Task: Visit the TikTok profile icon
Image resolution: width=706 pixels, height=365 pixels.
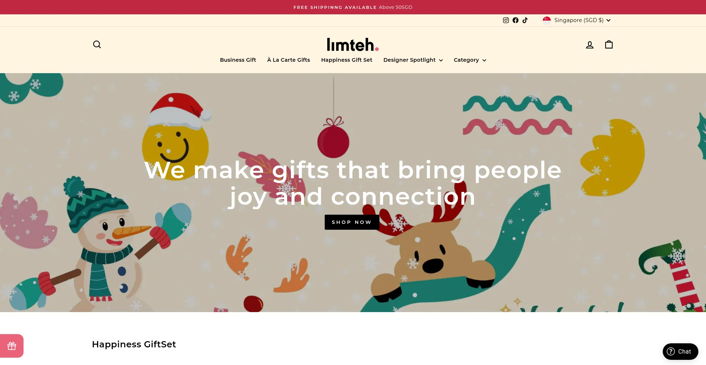Action: pyautogui.click(x=525, y=20)
